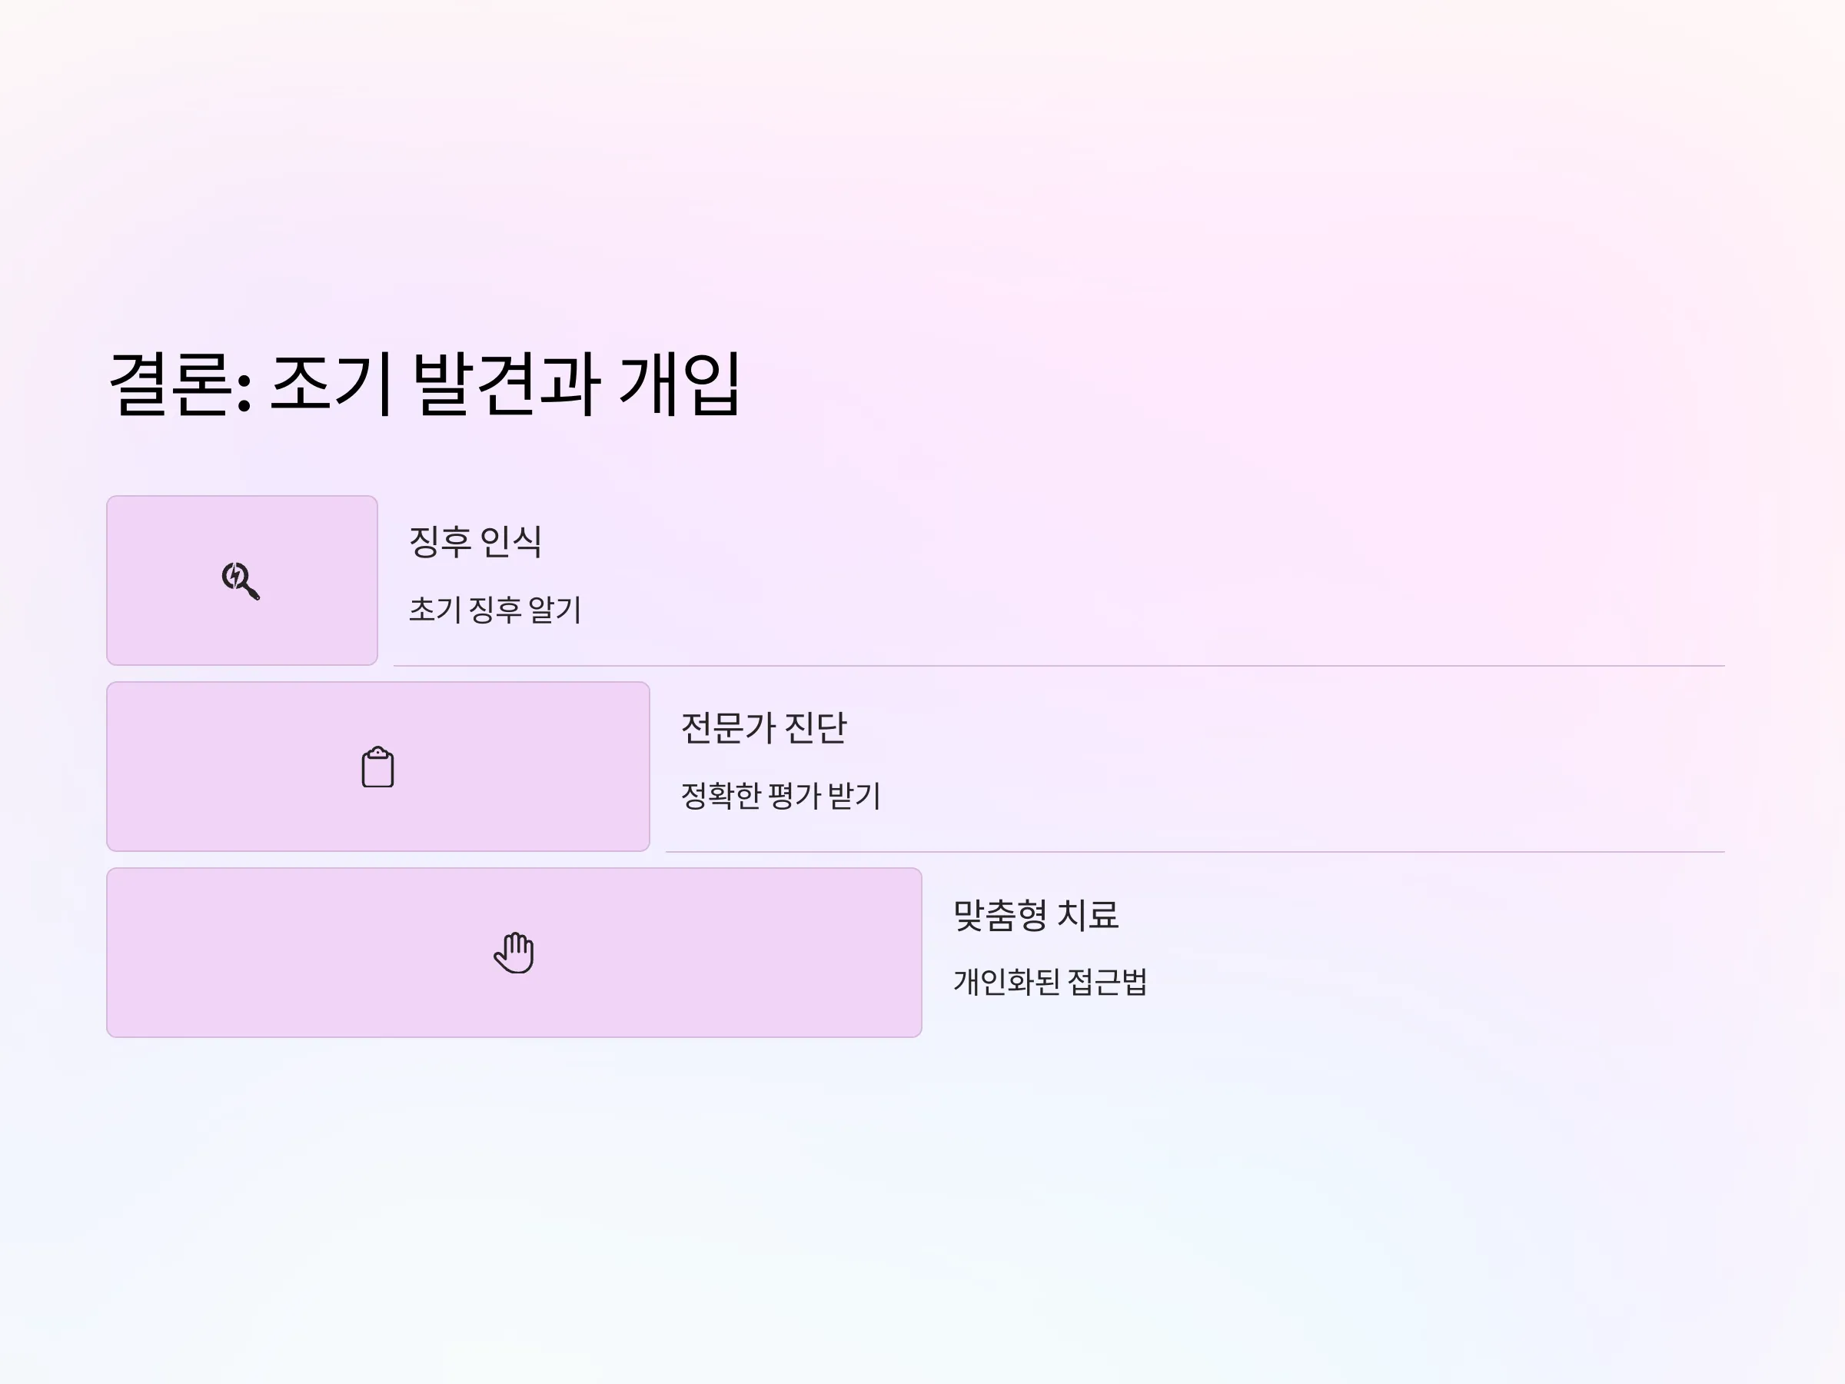Select the word 조기 in the title
Viewport: 1845px width, 1384px height.
(331, 384)
